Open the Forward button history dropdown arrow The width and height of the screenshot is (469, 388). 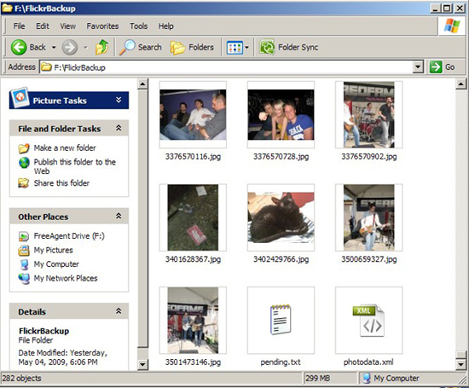point(85,47)
